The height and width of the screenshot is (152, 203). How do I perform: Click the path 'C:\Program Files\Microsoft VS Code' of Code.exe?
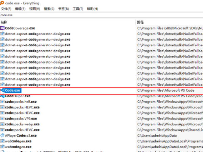166,90
